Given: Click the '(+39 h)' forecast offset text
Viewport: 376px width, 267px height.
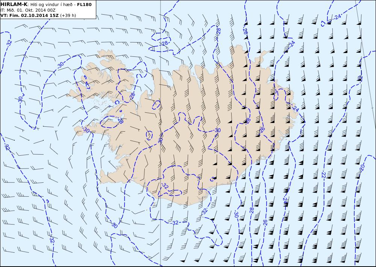Looking at the screenshot, I should (x=68, y=15).
